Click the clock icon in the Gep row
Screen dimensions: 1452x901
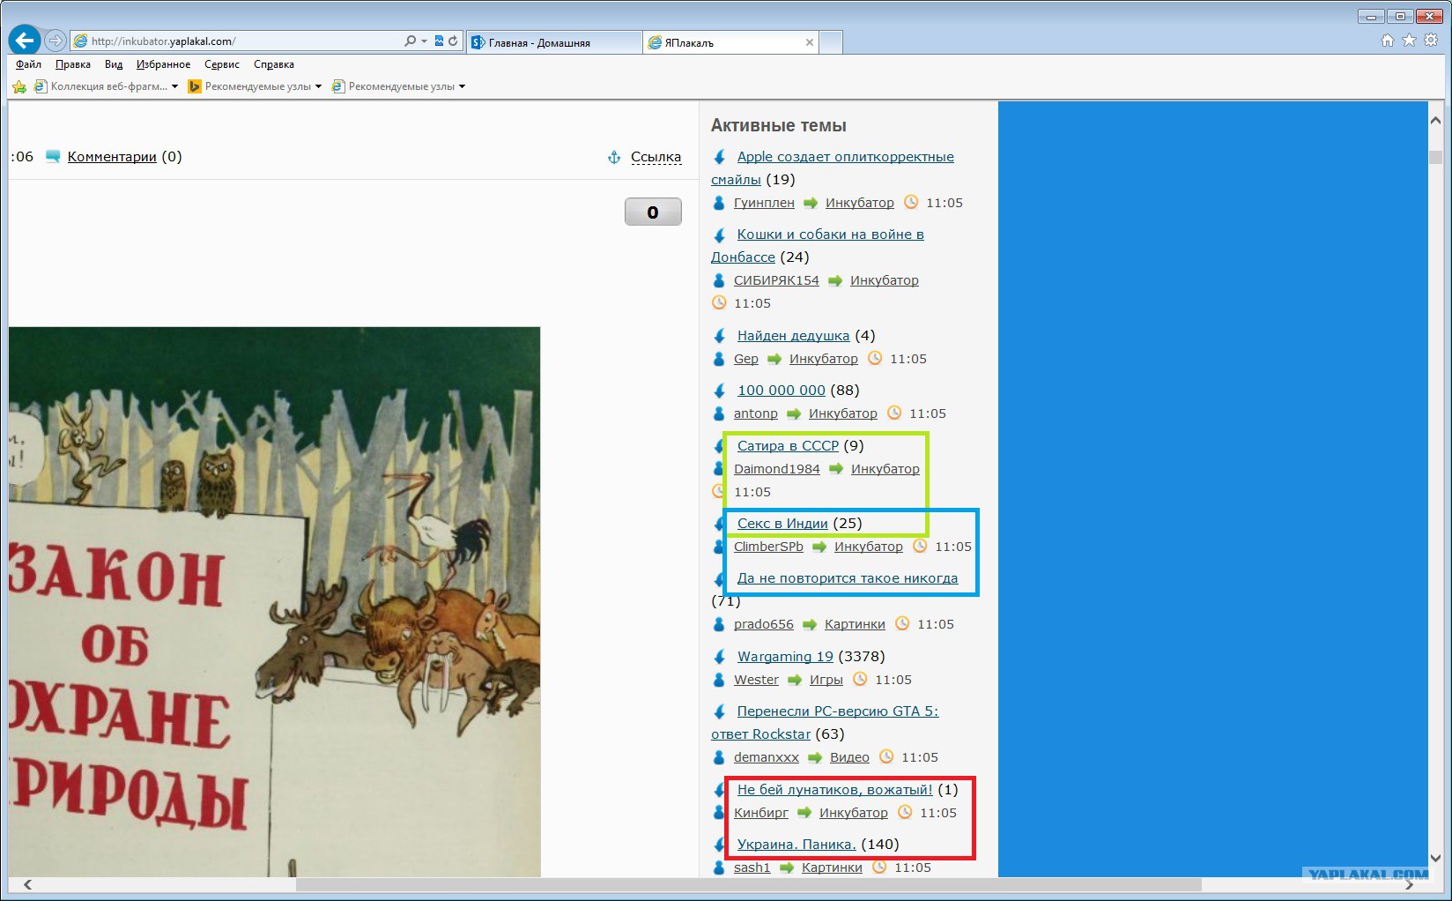(875, 358)
